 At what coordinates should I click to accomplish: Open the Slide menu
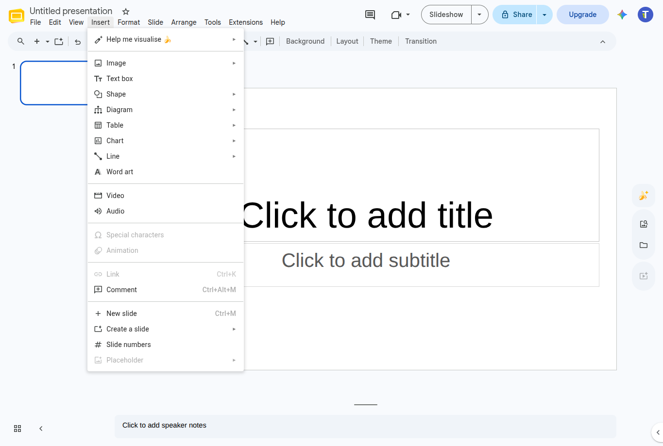155,22
